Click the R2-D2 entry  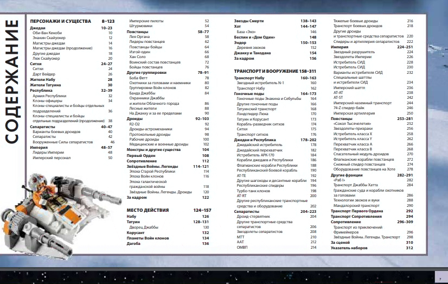135,123
